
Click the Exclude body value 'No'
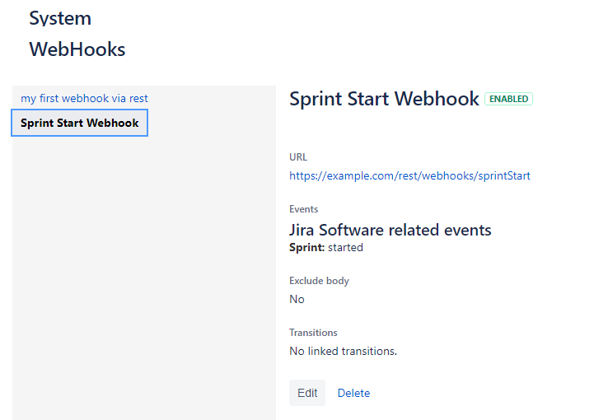pyautogui.click(x=297, y=299)
